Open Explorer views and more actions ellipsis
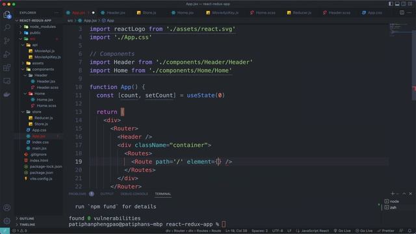This screenshot has height=234, width=416. pos(57,12)
